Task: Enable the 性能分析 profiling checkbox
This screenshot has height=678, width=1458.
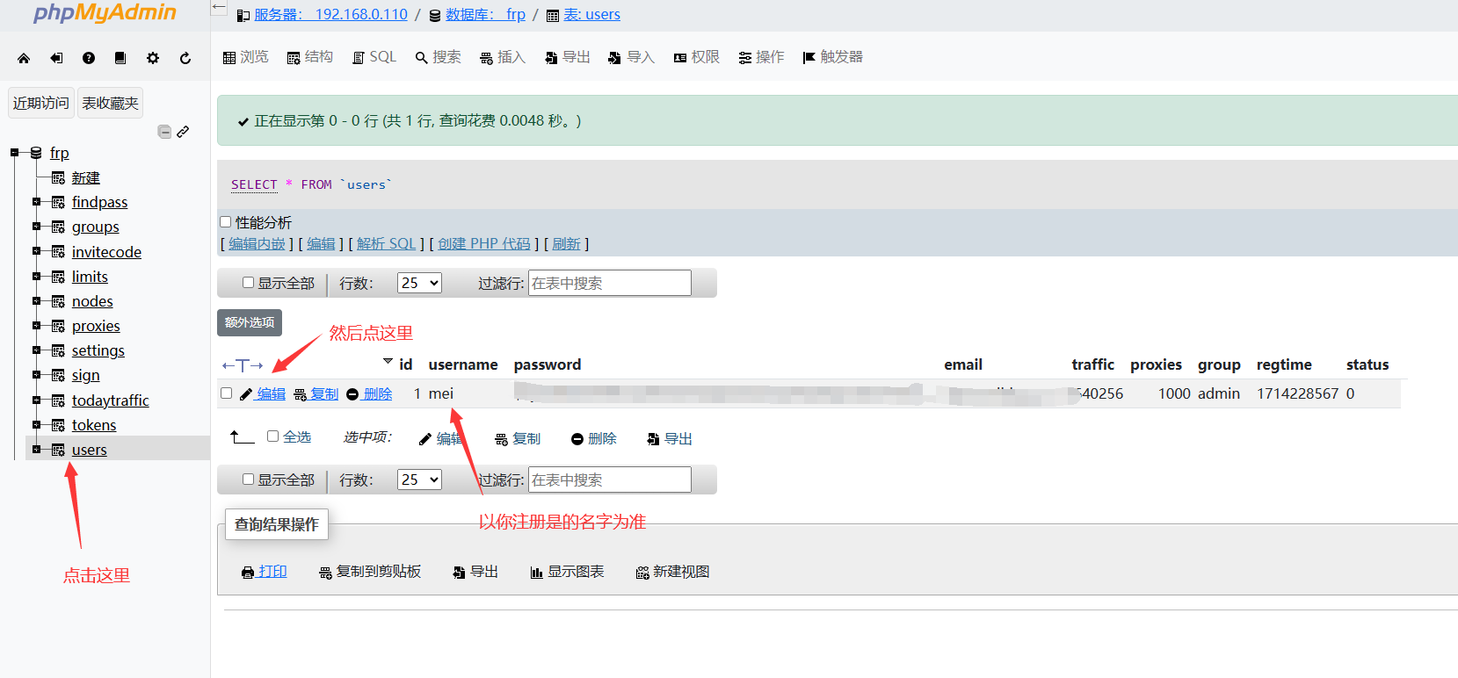Action: tap(226, 222)
